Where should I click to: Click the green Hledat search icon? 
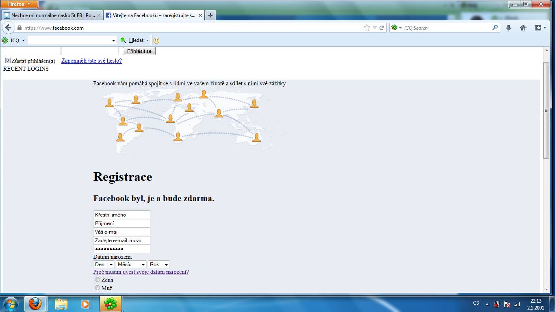pyautogui.click(x=123, y=40)
